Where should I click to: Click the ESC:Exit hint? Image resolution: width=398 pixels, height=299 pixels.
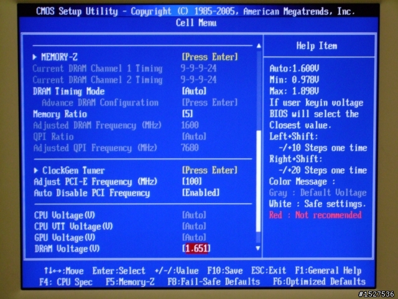(269, 270)
